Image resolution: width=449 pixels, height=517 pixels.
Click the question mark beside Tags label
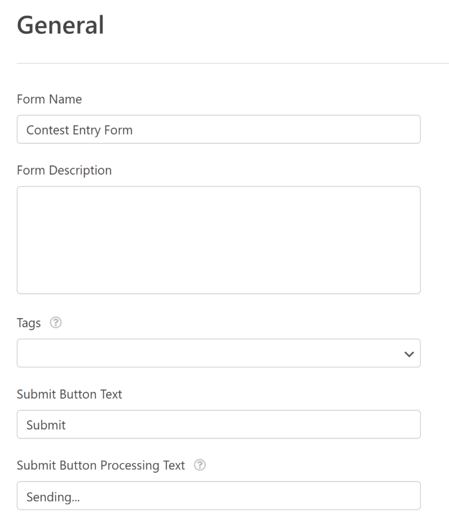point(55,323)
